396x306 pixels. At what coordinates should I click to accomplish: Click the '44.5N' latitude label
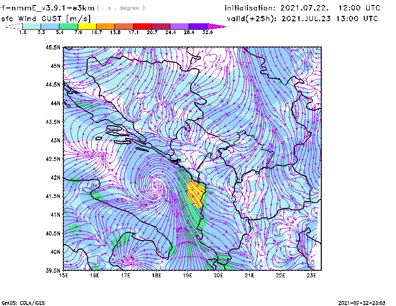click(x=53, y=84)
